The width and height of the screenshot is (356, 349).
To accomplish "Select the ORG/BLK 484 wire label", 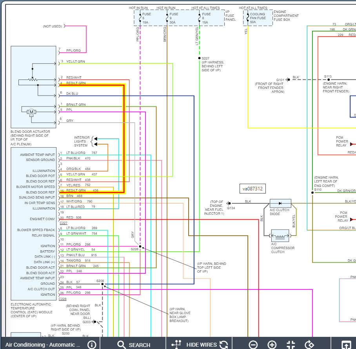I will (x=78, y=169).
